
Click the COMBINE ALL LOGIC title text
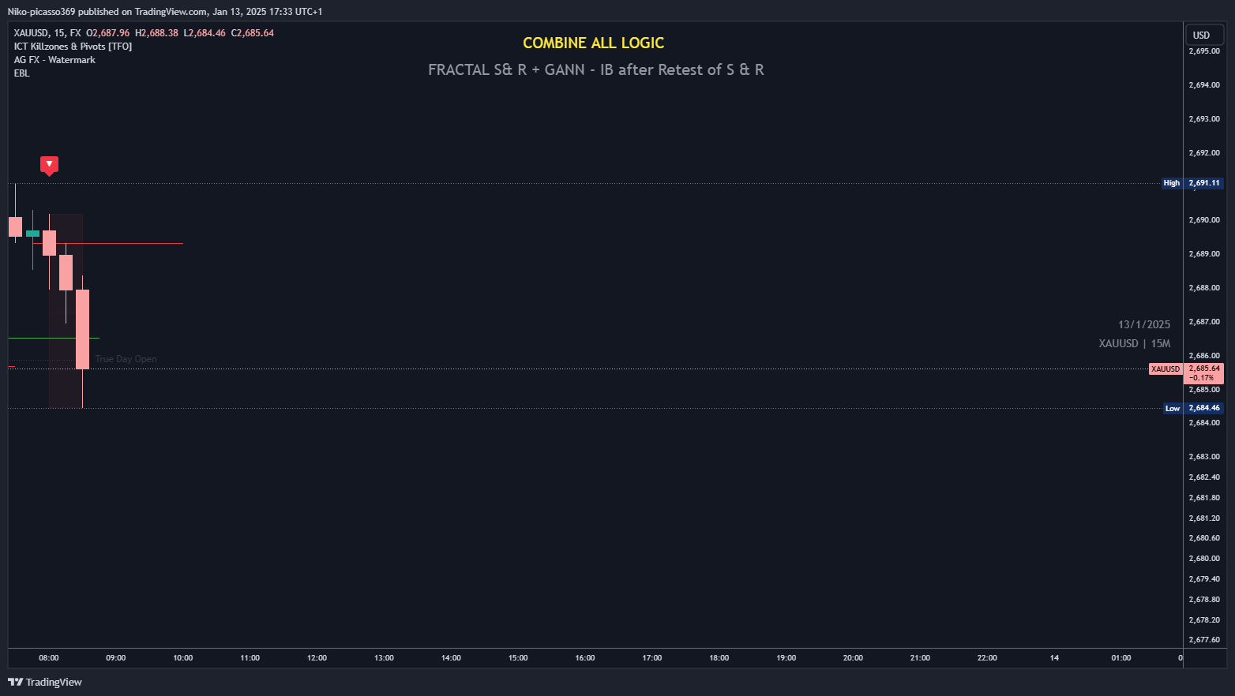pyautogui.click(x=593, y=43)
